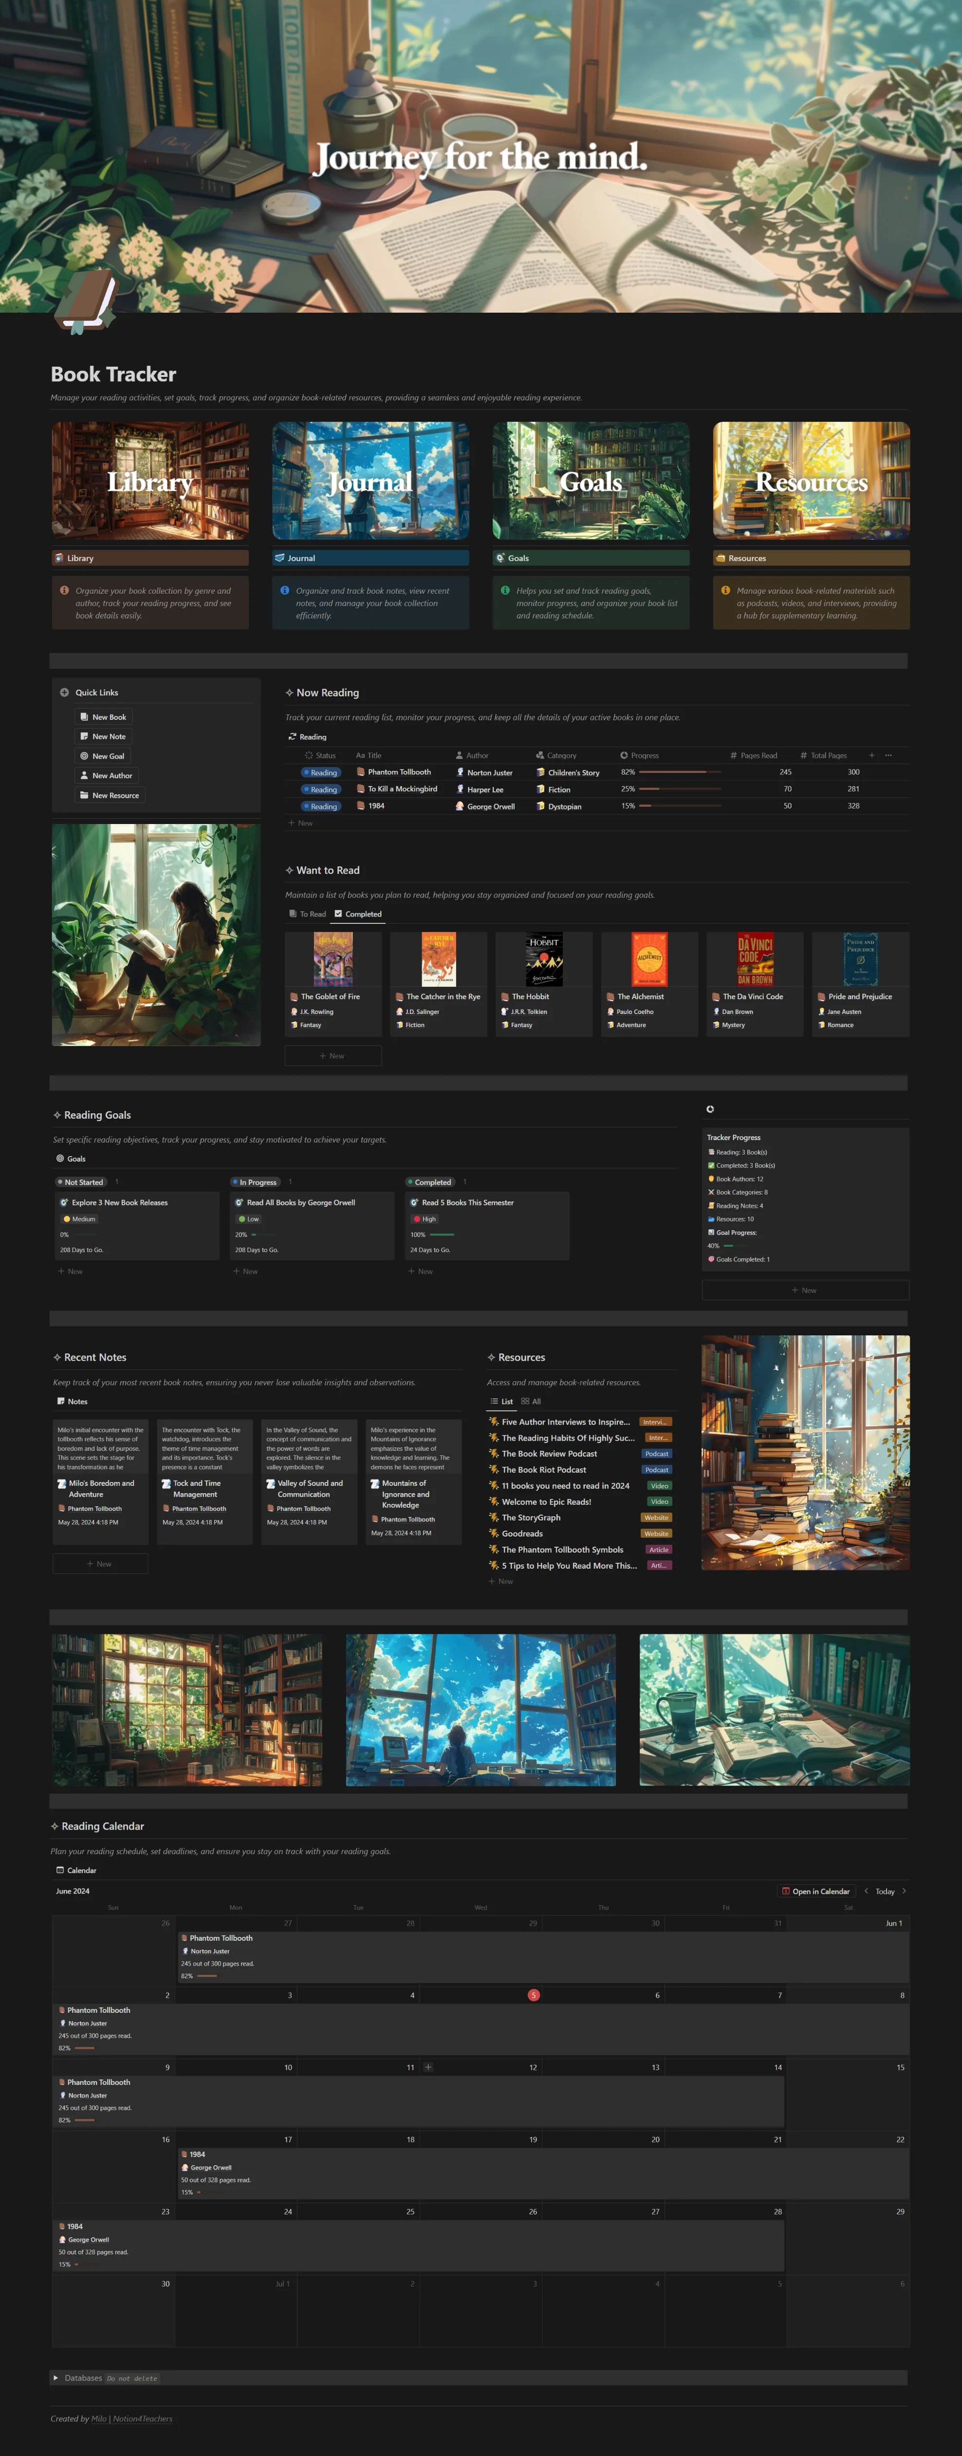Open The Da Vinci Code card

(754, 984)
